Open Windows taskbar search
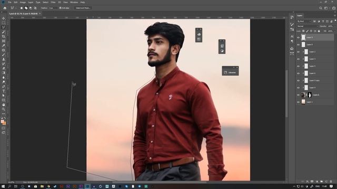This screenshot has height=189, width=337. pos(9,186)
